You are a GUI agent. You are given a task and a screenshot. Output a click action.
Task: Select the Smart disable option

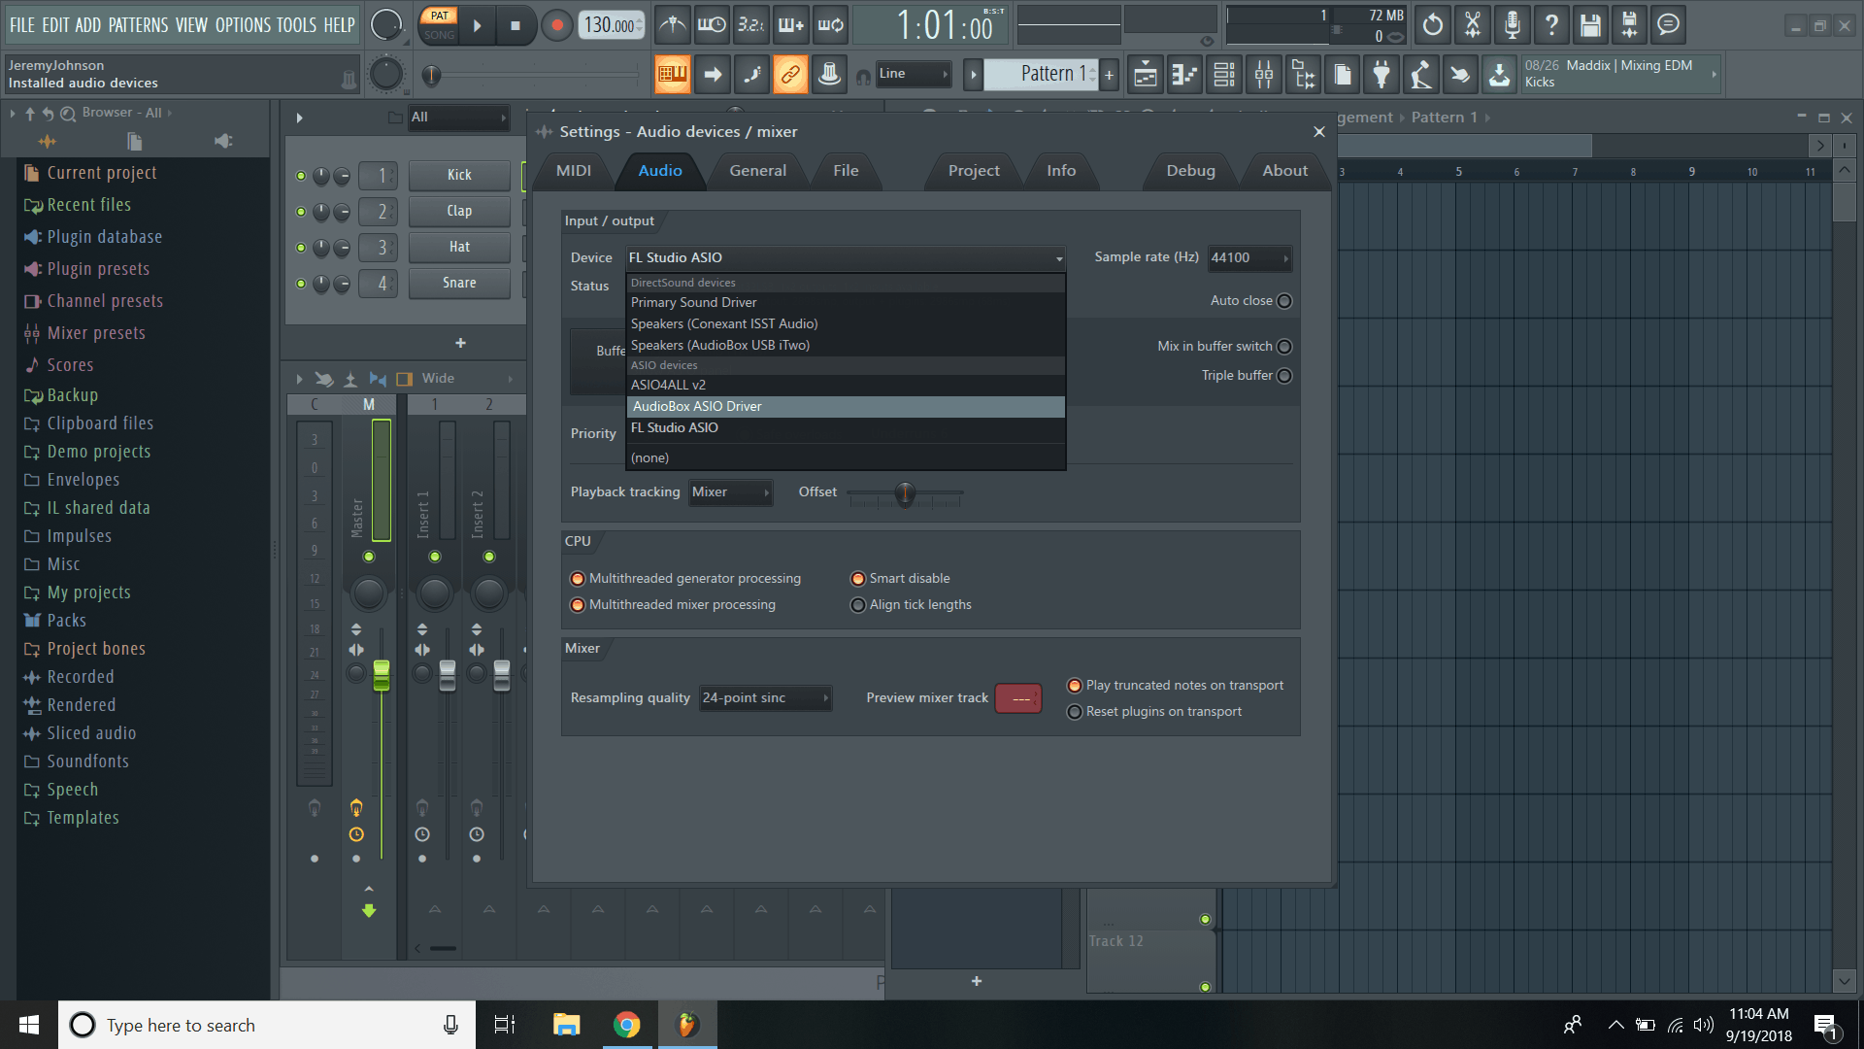[x=858, y=578]
